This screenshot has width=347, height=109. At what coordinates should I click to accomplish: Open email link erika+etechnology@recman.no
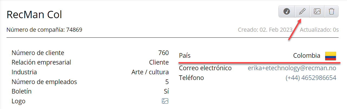coord(292,68)
